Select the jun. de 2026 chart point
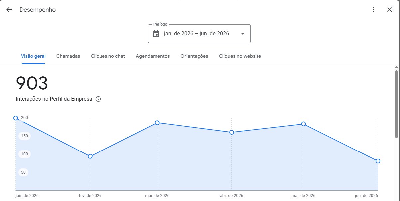 pos(378,161)
